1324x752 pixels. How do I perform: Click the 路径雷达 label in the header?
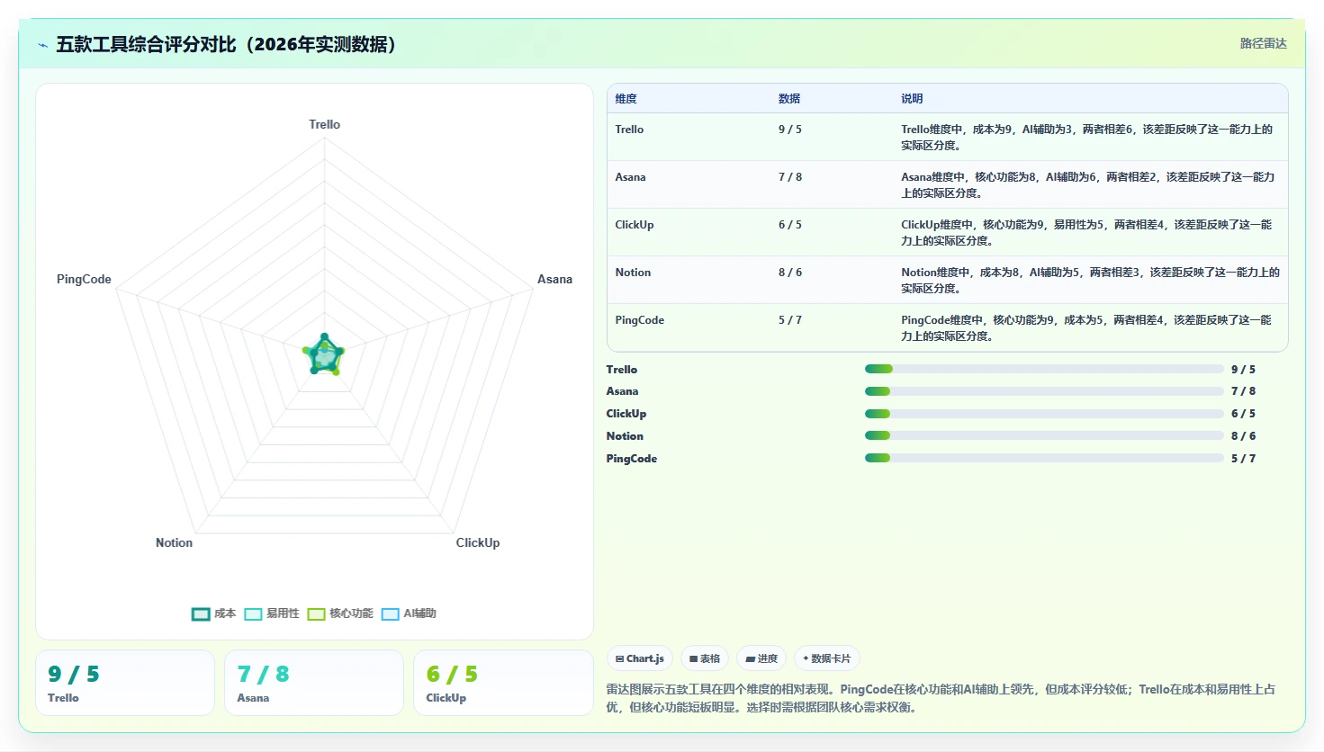point(1263,43)
